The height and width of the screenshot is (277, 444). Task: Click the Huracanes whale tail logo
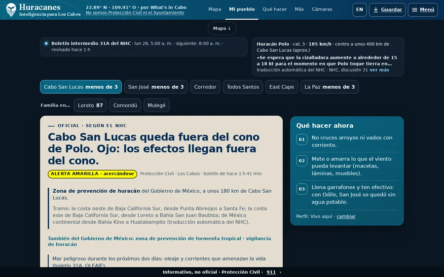[11, 10]
